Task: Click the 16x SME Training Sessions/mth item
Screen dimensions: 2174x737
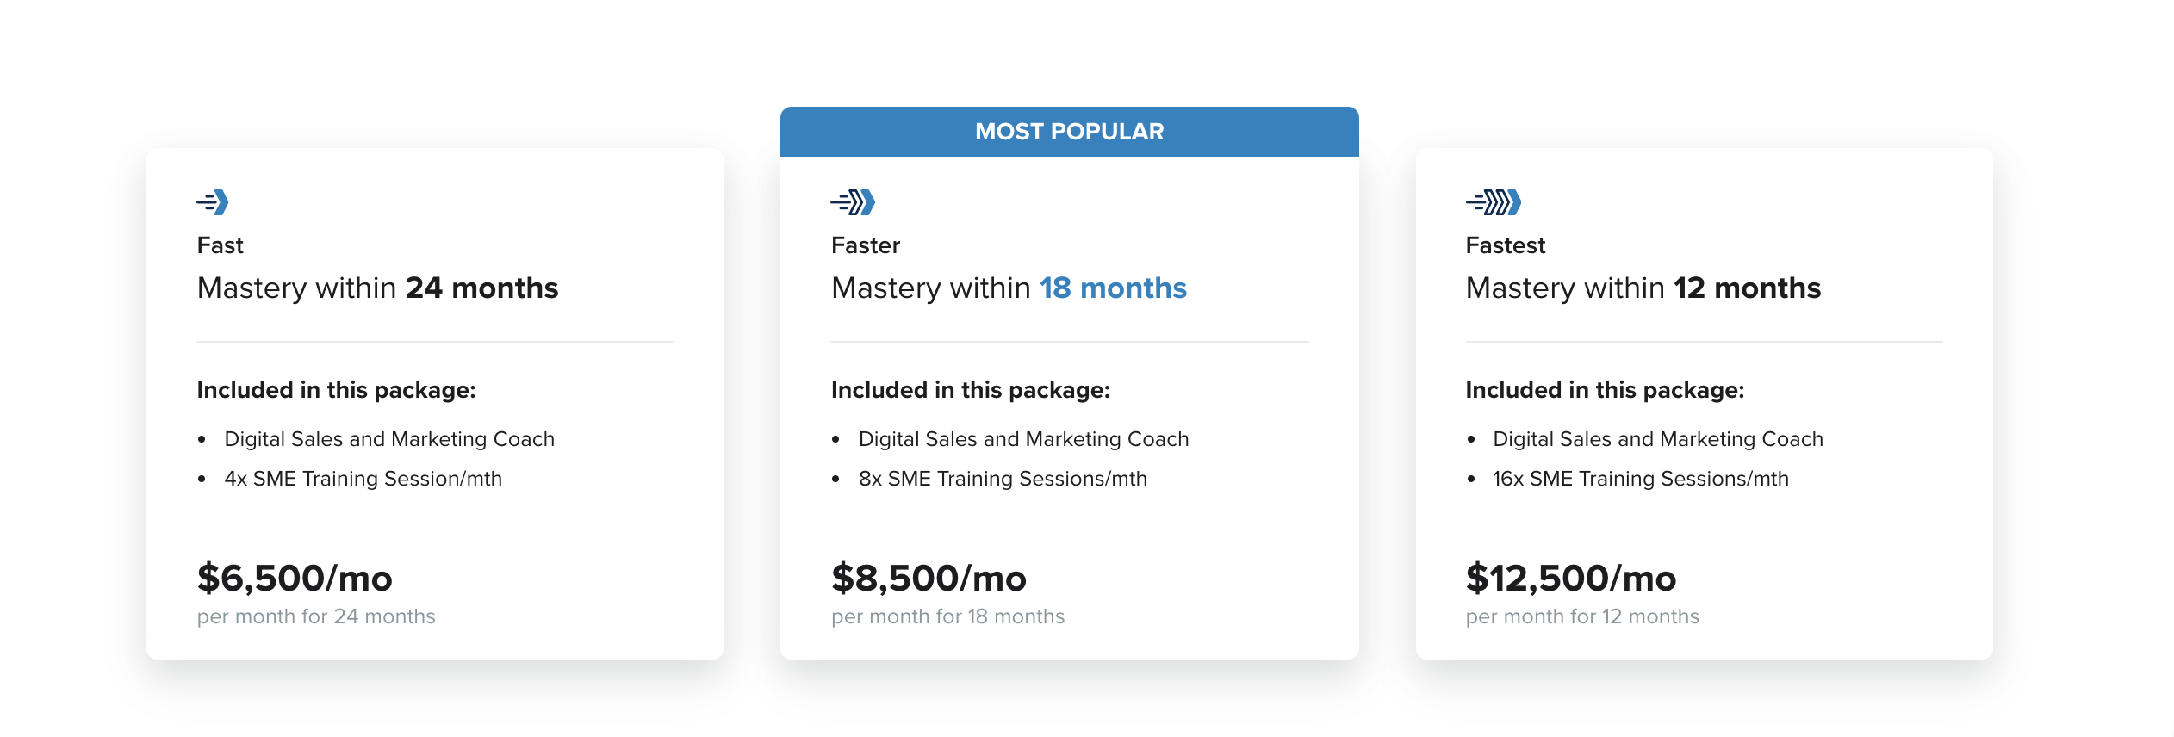Action: (x=1641, y=479)
